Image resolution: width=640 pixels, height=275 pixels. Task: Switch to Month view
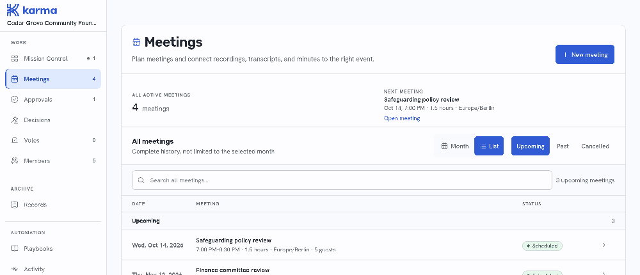point(455,146)
